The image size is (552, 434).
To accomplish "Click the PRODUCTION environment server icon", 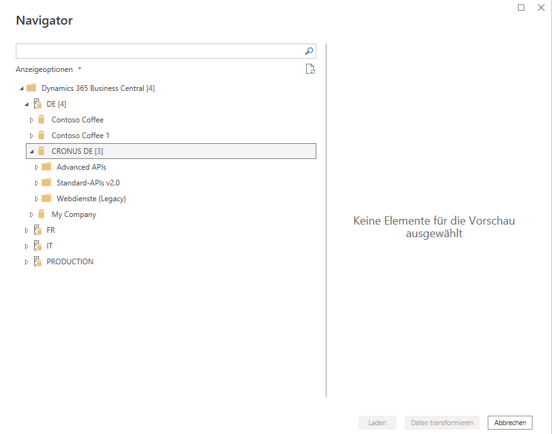I will (x=38, y=261).
